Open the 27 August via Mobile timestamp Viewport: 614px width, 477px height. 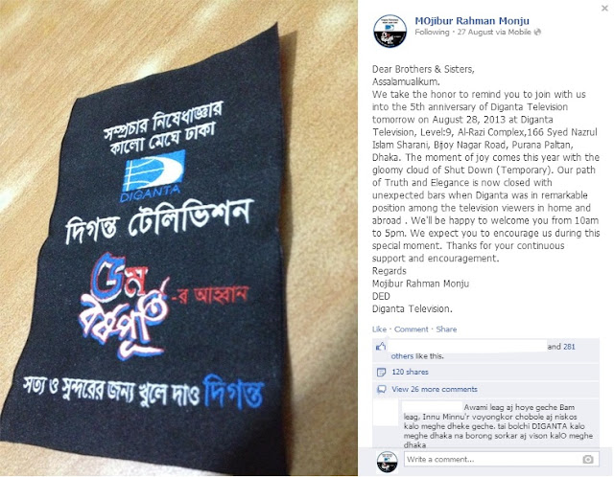[494, 32]
